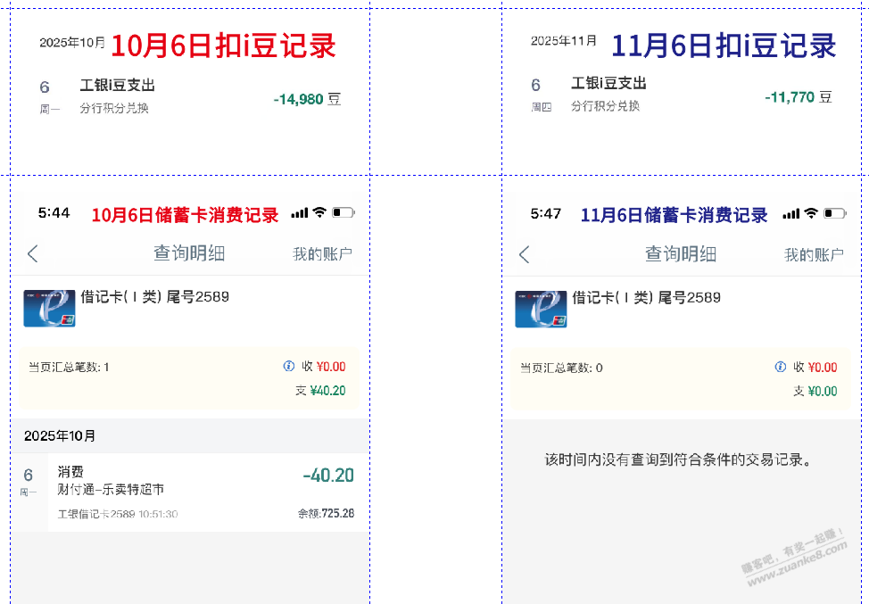Tap the debit card image on the 5:47 screen
869x604 pixels.
tap(541, 309)
